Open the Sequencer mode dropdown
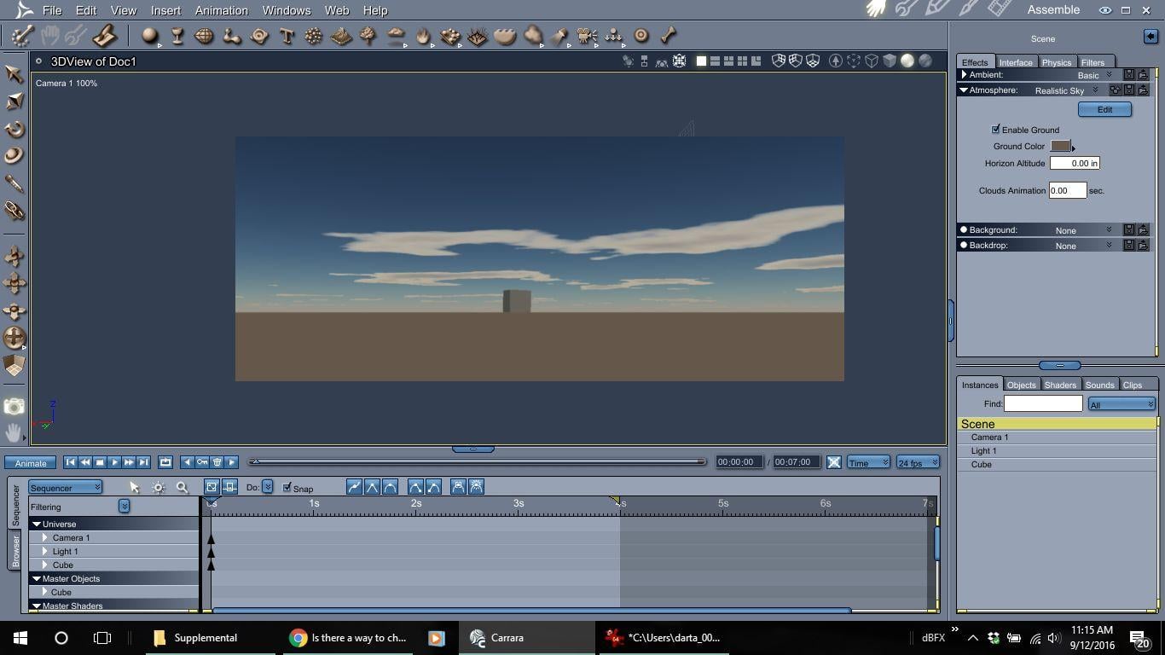This screenshot has height=655, width=1165. pos(65,487)
